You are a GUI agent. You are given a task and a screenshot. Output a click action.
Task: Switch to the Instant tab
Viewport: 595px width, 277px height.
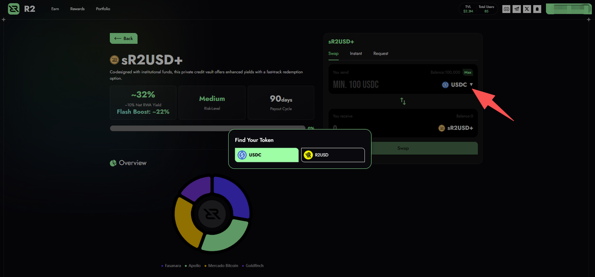pyautogui.click(x=356, y=53)
